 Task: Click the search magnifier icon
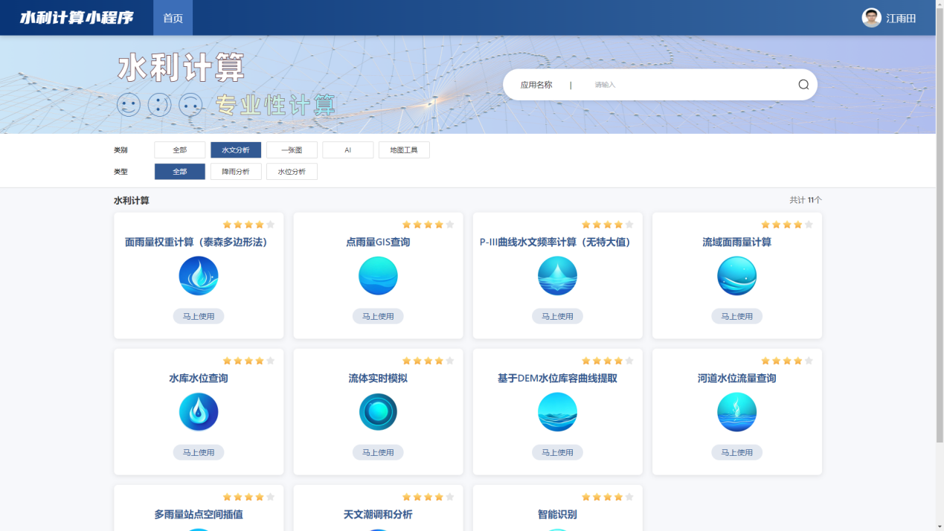(x=803, y=85)
